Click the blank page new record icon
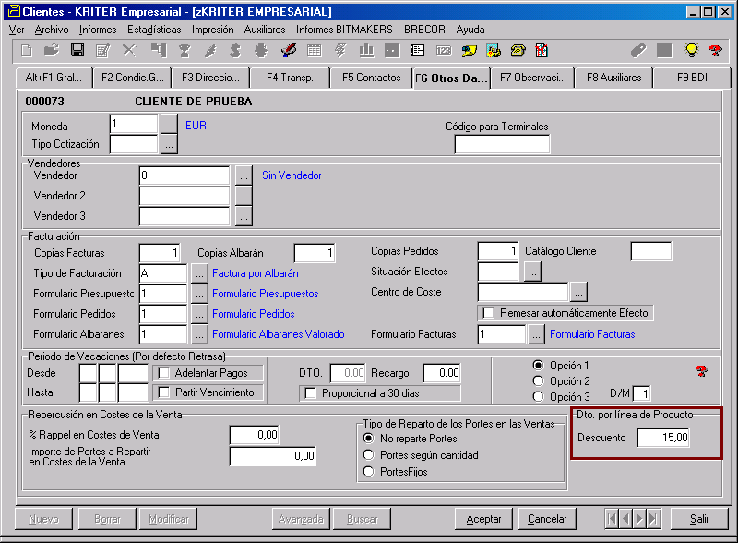This screenshot has width=738, height=543. tap(27, 51)
